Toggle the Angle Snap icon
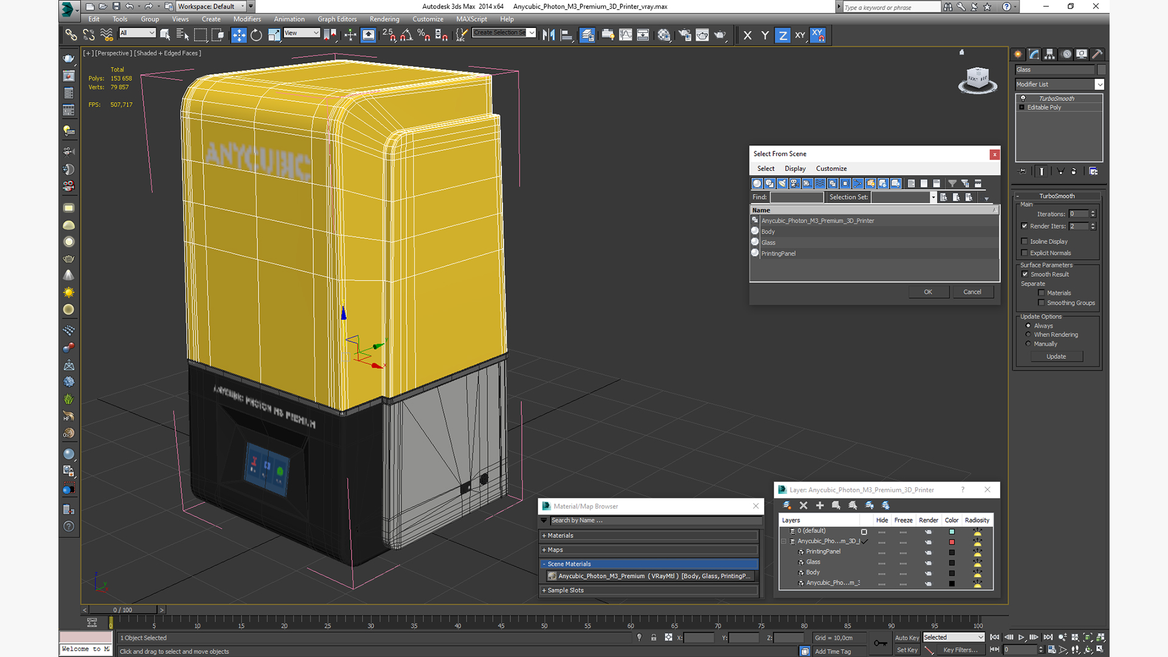The height and width of the screenshot is (657, 1168). [406, 35]
